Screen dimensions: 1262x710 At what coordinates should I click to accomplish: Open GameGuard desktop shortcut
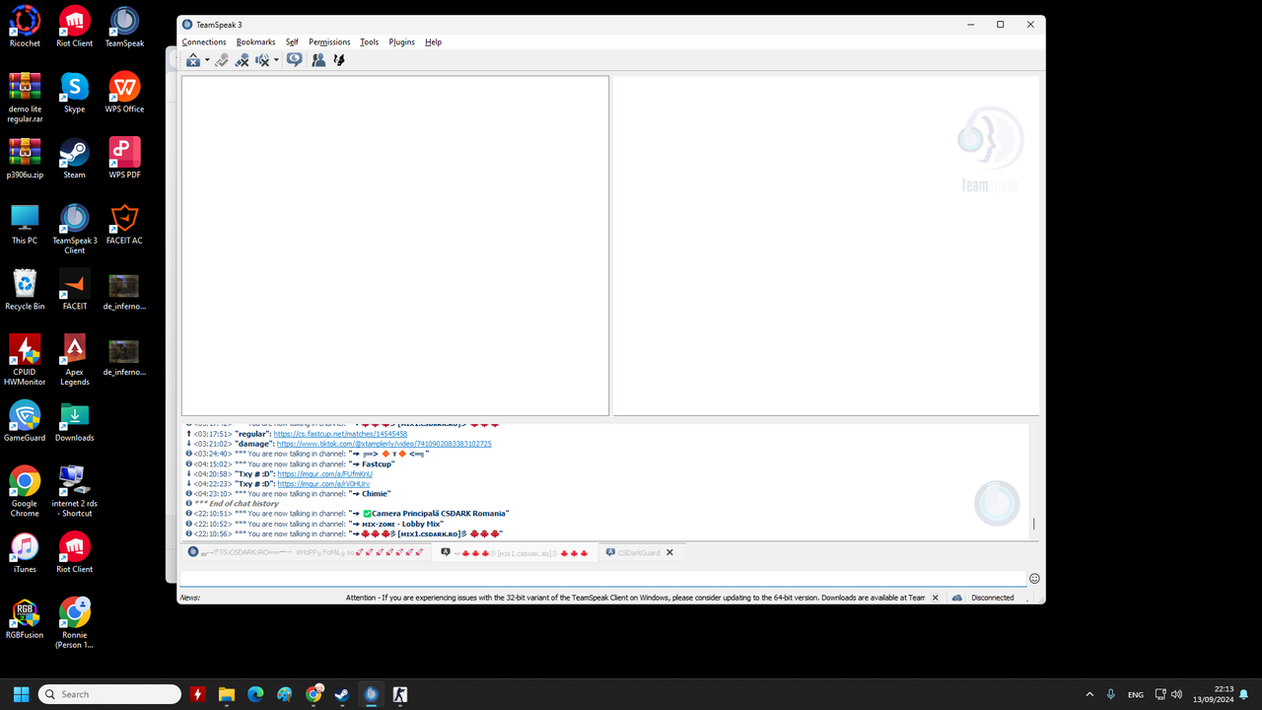pos(25,421)
